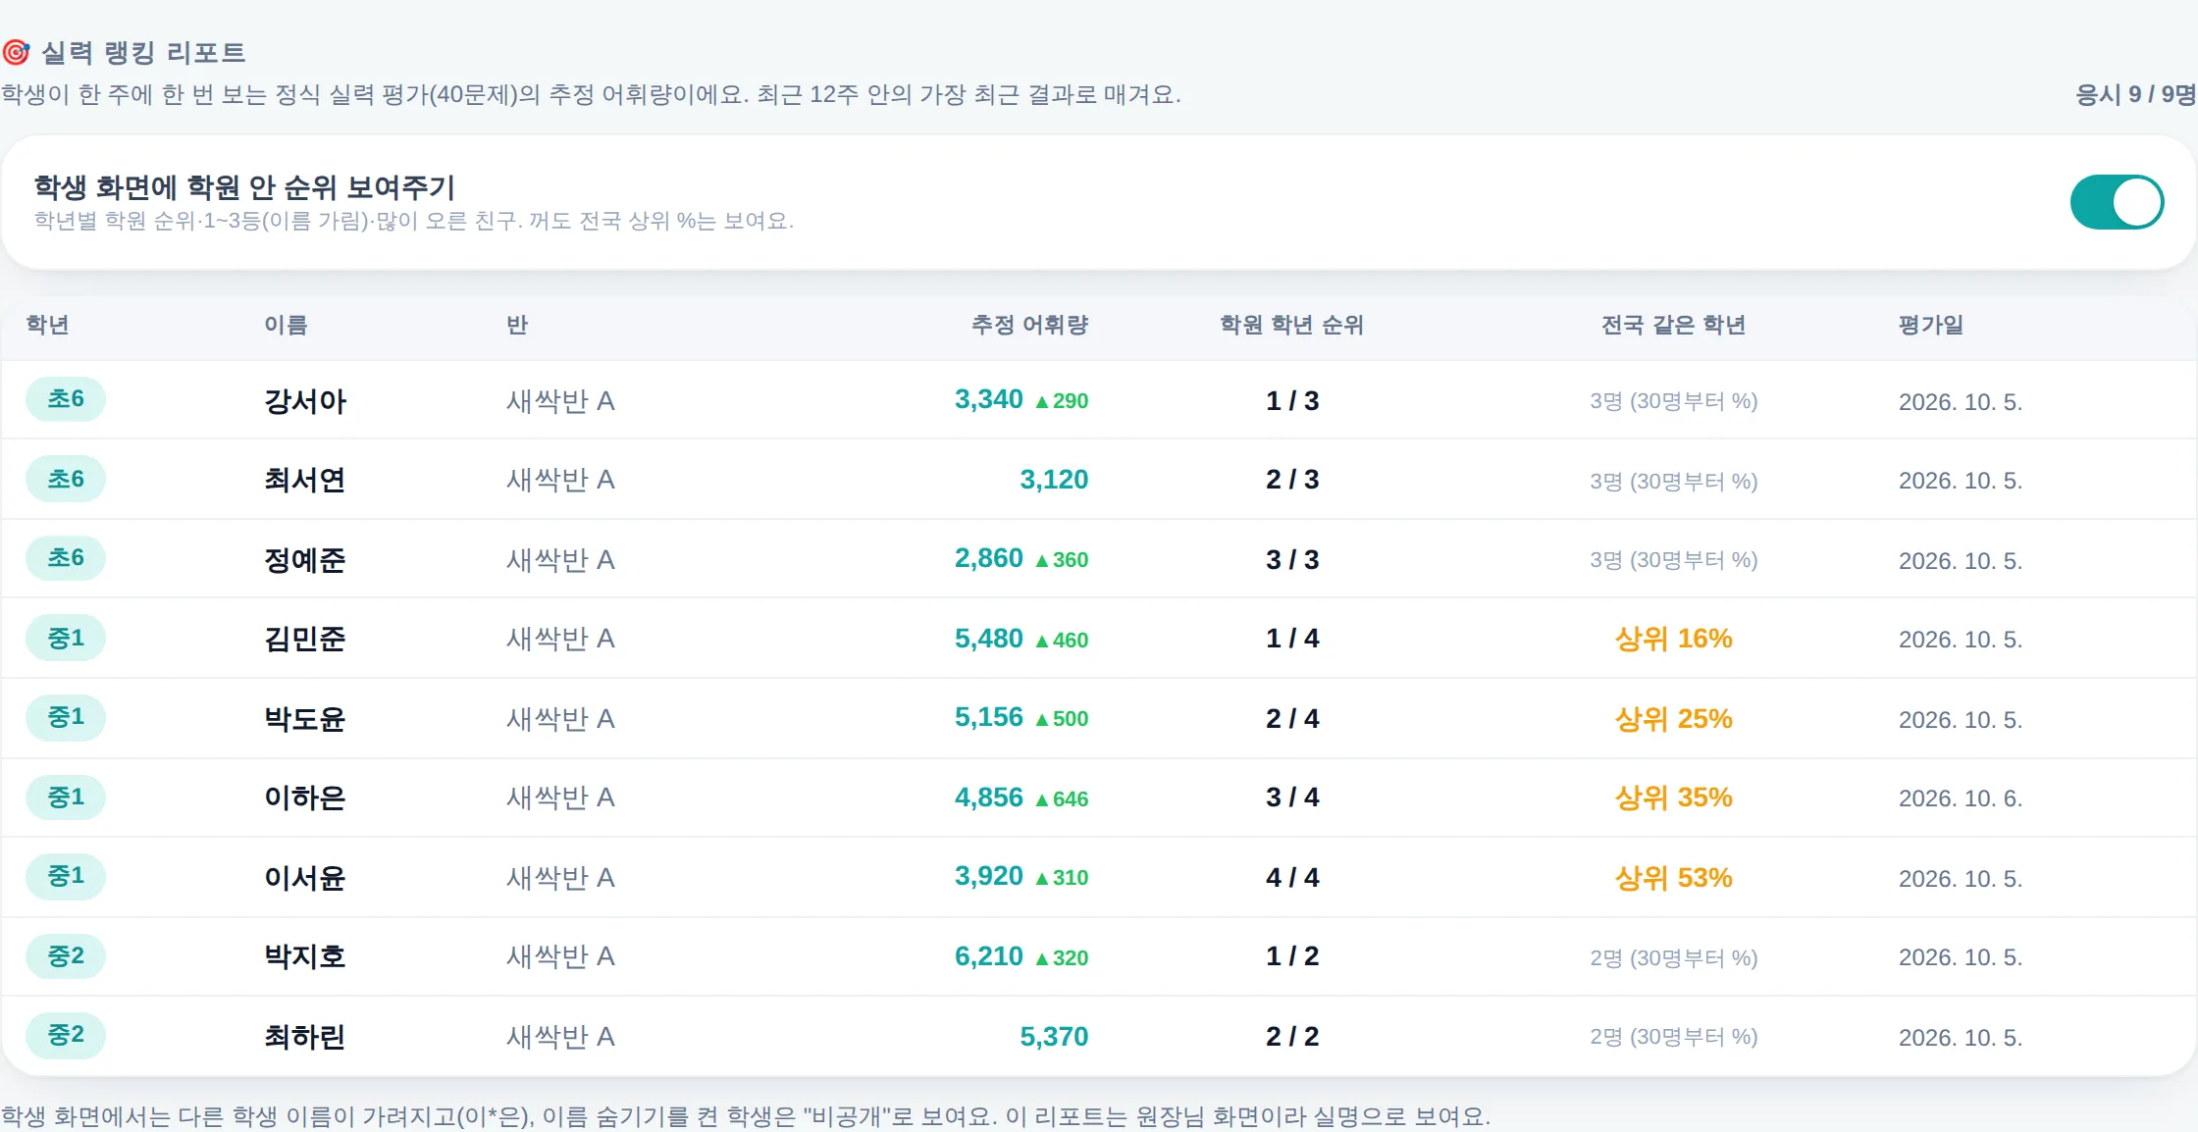
Task: Click the ▲500 increase indicator
Action: (x=1062, y=719)
